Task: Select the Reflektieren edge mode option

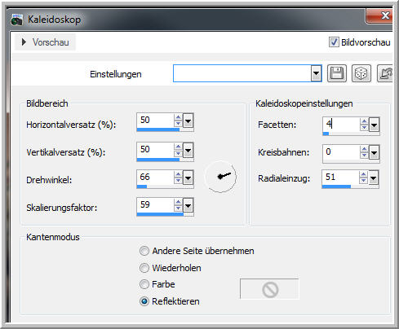Action: point(144,301)
